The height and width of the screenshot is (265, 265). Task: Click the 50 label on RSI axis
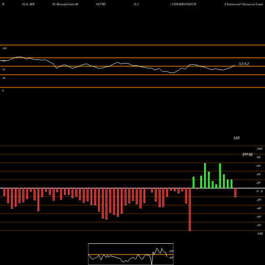(x=4, y=69)
